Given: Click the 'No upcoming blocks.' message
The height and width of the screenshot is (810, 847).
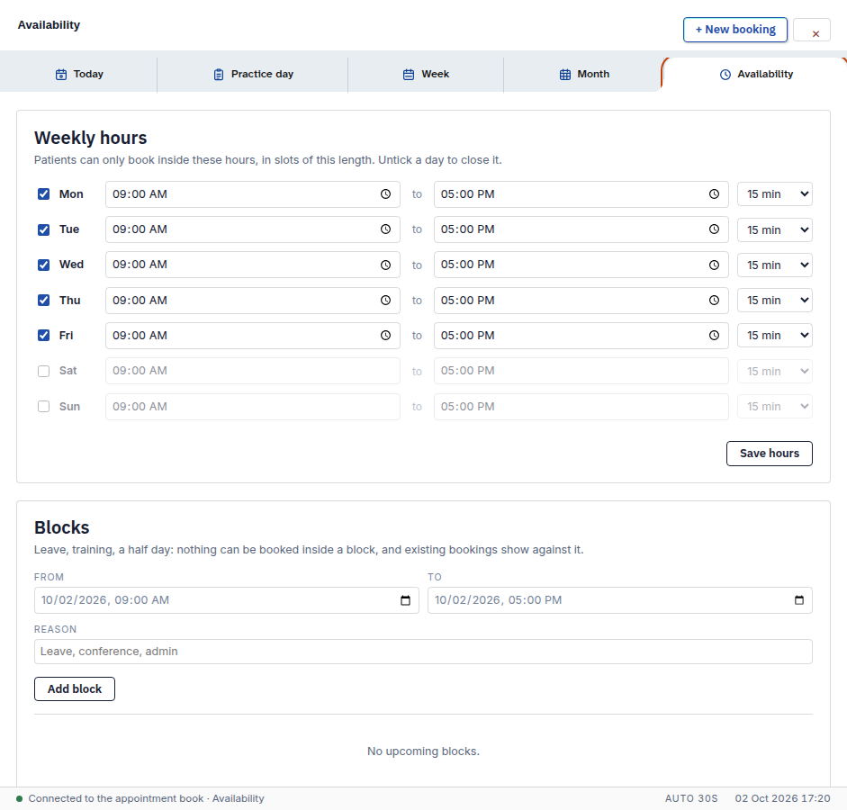Looking at the screenshot, I should coord(423,751).
